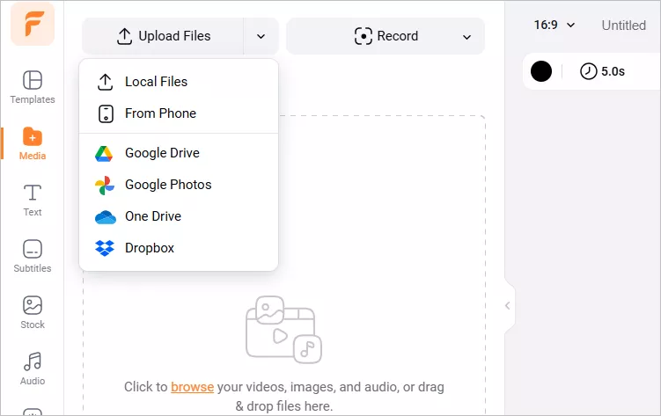Open the 16:9 aspect ratio dropdown
Viewport: 661px width, 416px height.
[x=555, y=26]
